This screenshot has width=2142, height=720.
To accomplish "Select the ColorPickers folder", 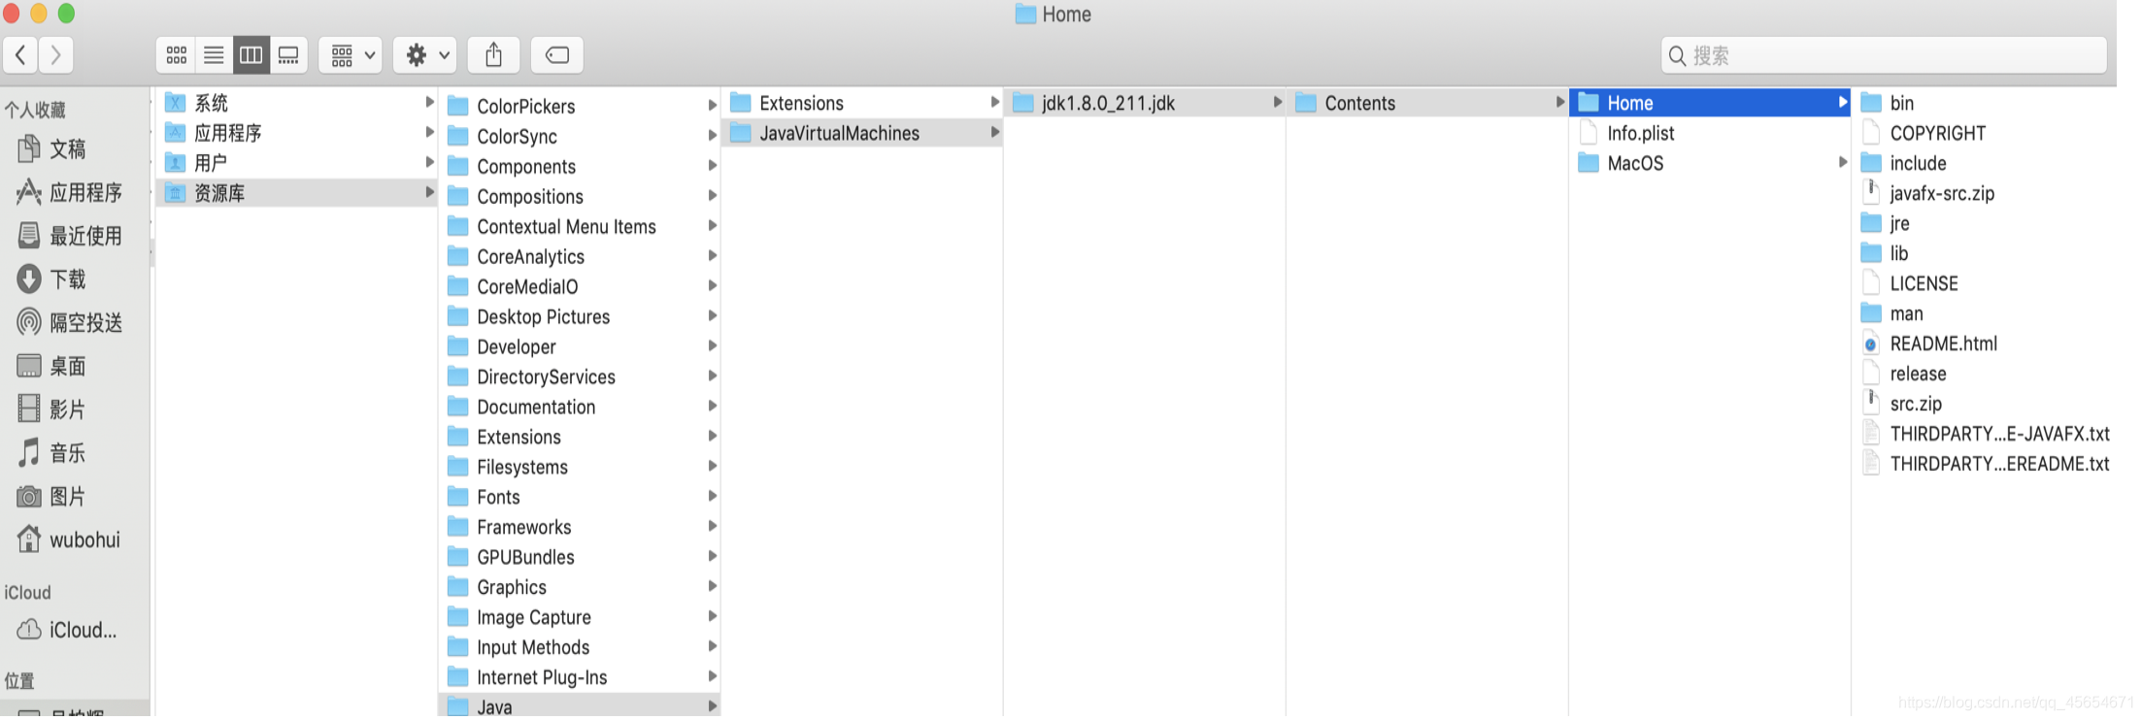I will (580, 107).
